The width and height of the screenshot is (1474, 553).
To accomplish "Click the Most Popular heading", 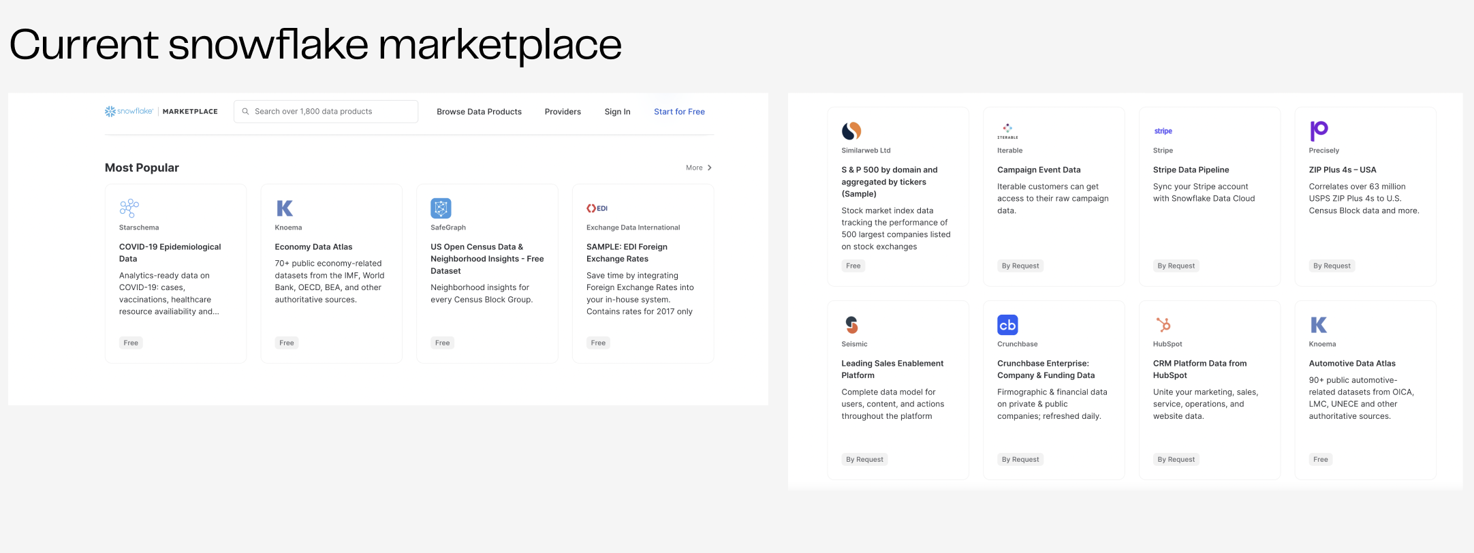I will [x=142, y=168].
